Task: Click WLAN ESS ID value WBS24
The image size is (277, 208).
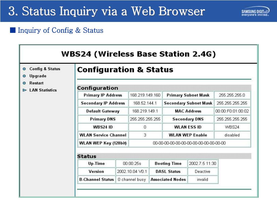Action: coord(232,127)
